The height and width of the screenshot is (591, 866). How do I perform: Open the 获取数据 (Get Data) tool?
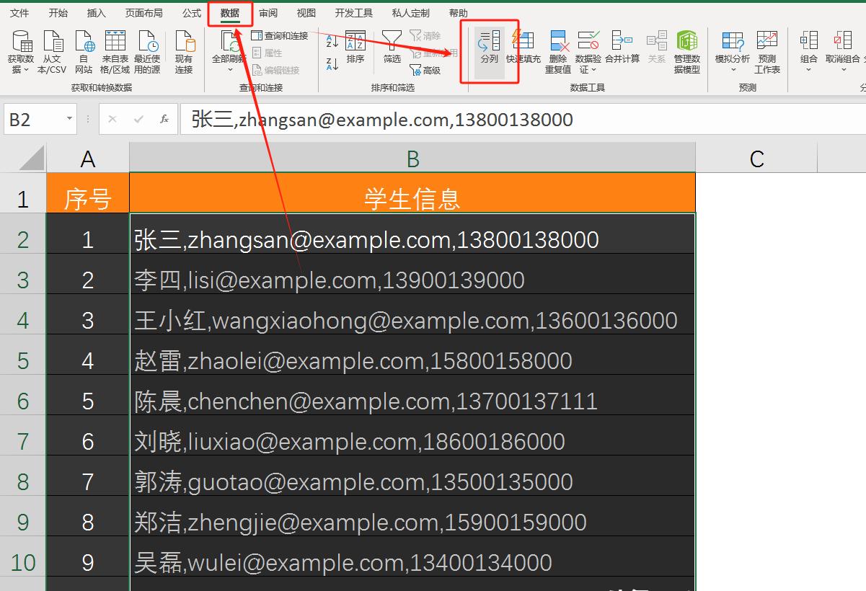click(21, 51)
